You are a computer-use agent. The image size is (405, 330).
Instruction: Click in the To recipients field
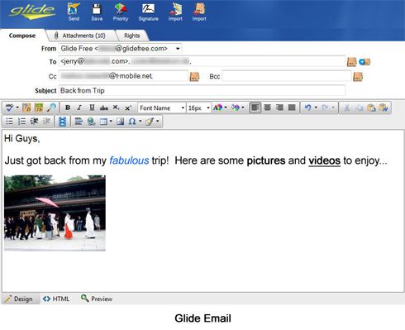tap(202, 61)
